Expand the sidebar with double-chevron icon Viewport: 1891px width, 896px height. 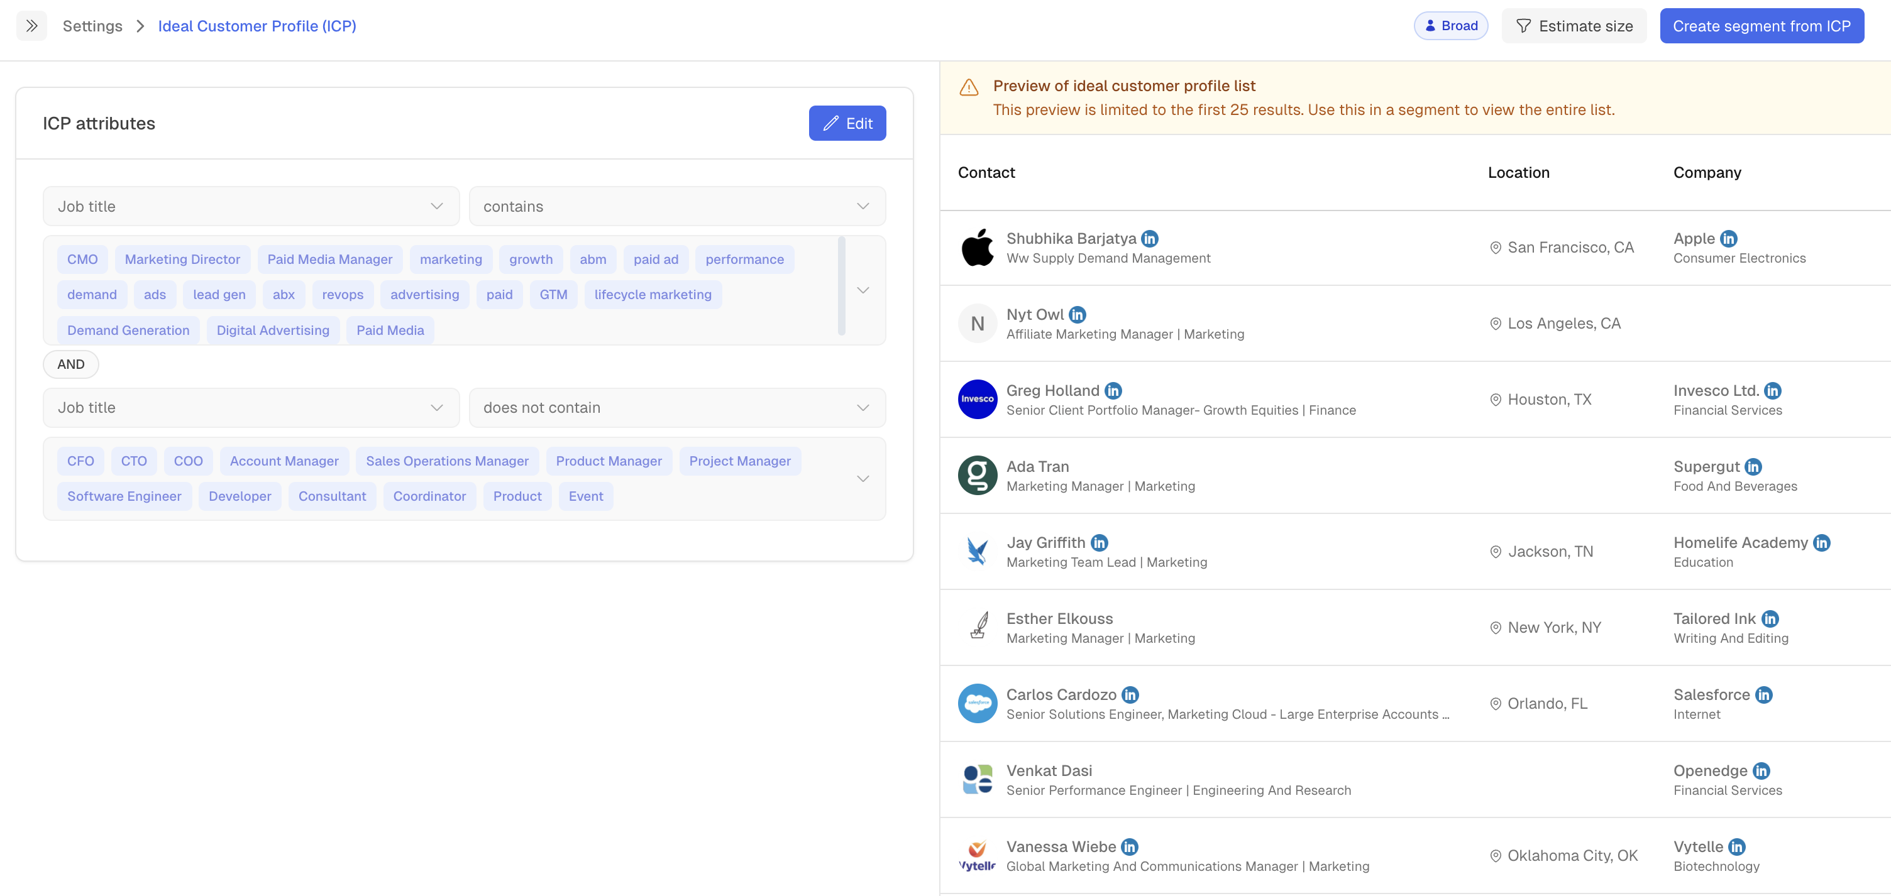31,26
